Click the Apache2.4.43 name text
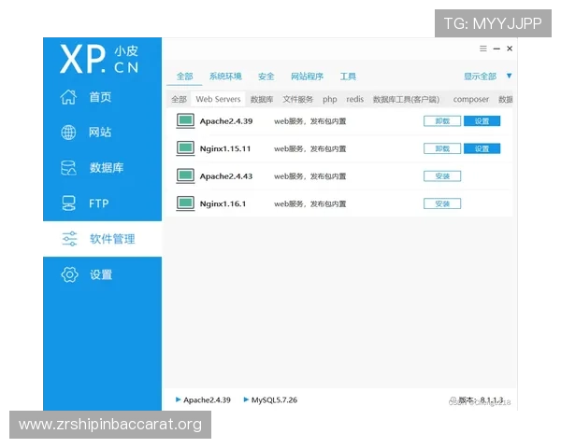Image resolution: width=561 pixels, height=448 pixels. 226,176
